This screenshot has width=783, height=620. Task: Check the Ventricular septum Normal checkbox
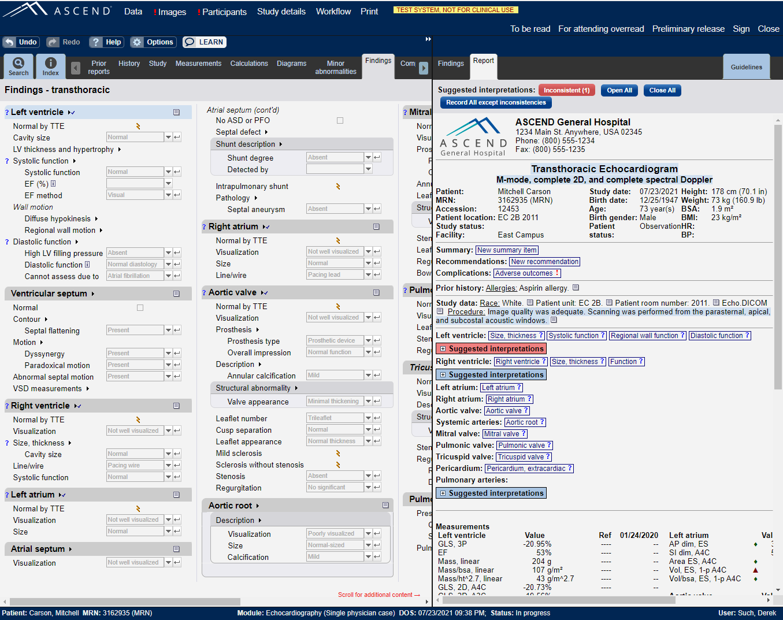point(140,308)
